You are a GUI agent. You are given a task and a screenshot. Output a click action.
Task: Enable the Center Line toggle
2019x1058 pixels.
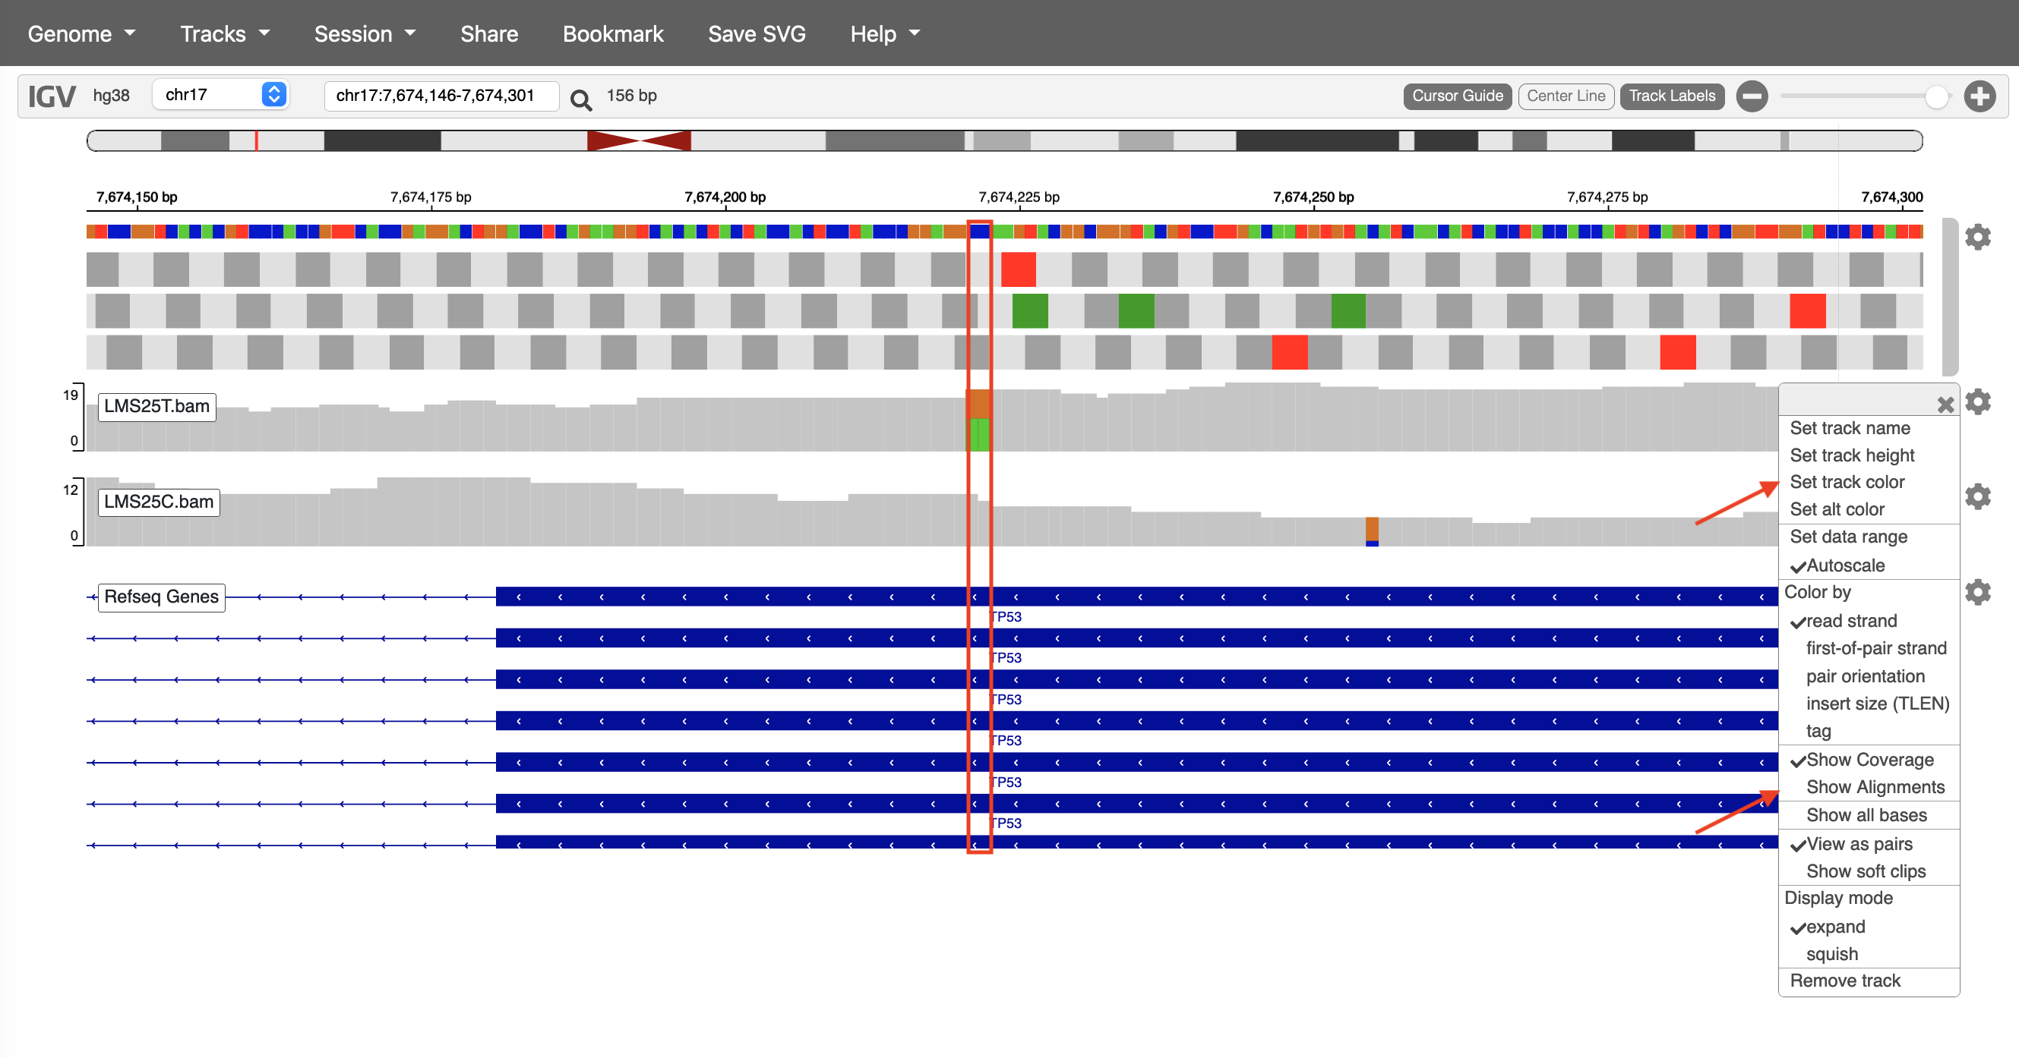pyautogui.click(x=1566, y=96)
